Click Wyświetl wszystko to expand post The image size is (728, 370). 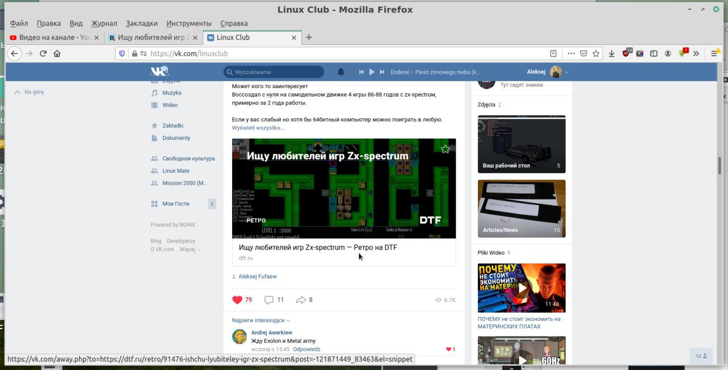pyautogui.click(x=258, y=128)
